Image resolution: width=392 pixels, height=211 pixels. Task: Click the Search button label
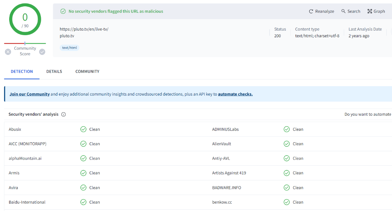point(354,11)
